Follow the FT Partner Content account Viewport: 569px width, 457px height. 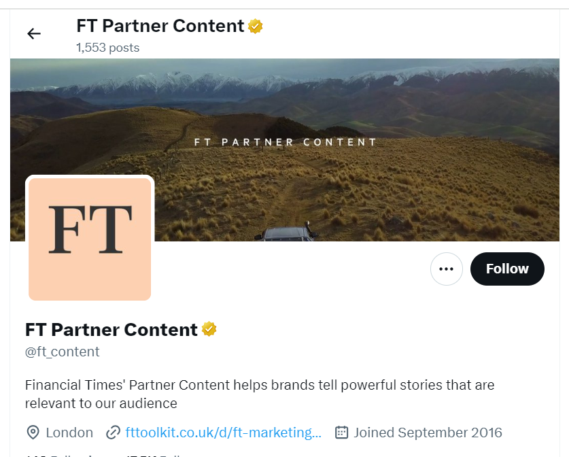pyautogui.click(x=507, y=269)
